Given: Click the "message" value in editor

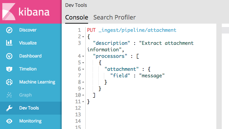Looking at the screenshot, I should [152, 76].
